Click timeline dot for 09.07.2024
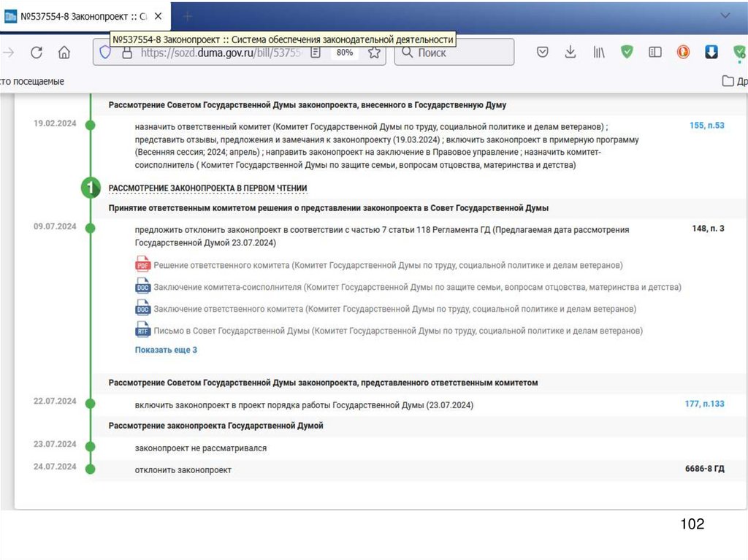 [x=90, y=229]
